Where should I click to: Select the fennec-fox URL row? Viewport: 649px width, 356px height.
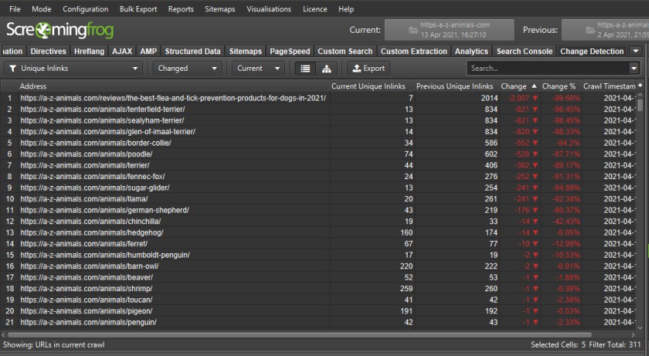[x=318, y=176]
